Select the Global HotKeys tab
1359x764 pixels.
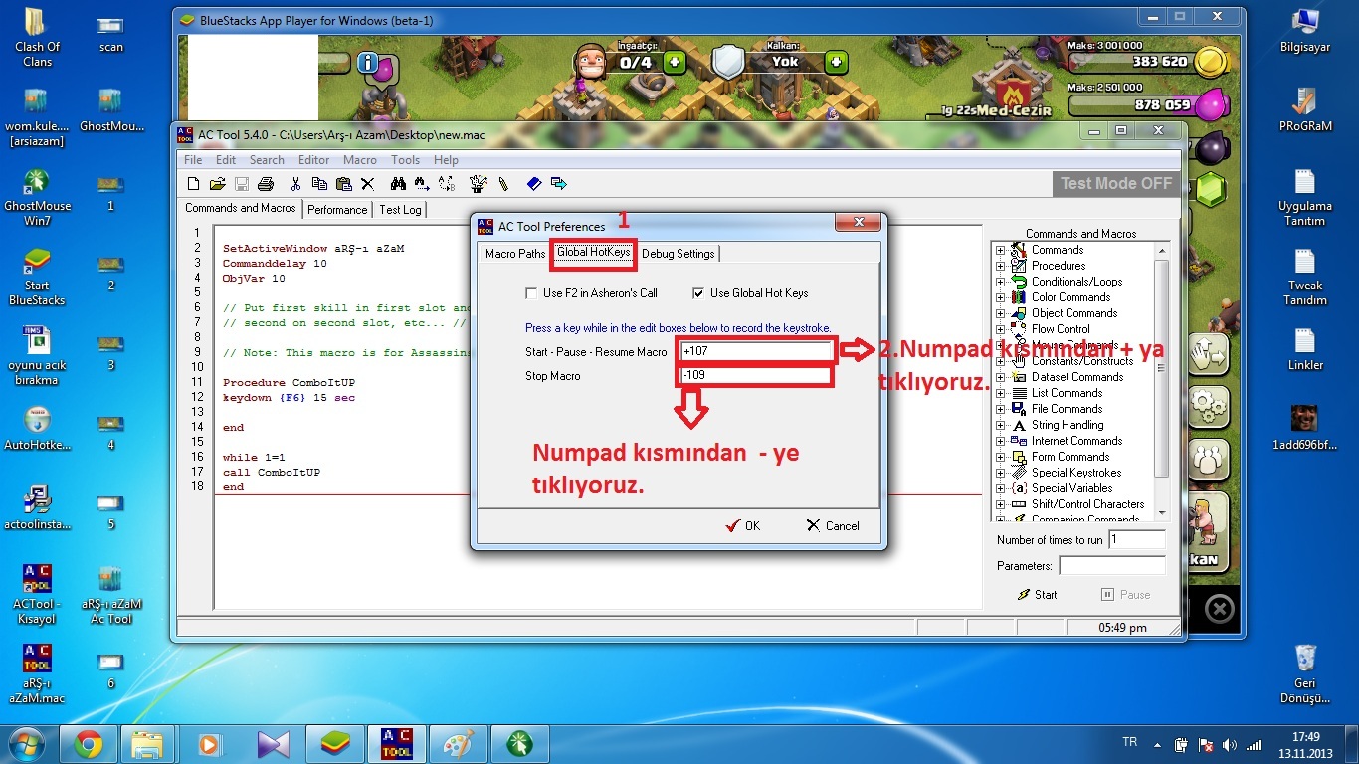tap(593, 253)
